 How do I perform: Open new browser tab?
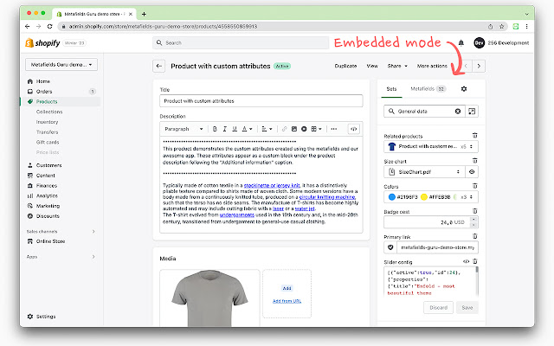tap(144, 14)
